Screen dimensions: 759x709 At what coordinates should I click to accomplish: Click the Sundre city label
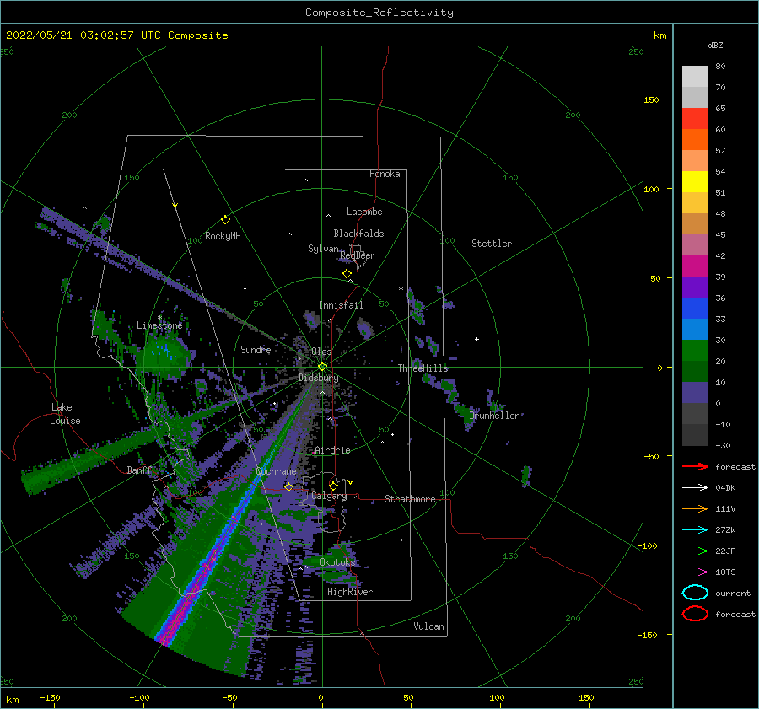(256, 349)
